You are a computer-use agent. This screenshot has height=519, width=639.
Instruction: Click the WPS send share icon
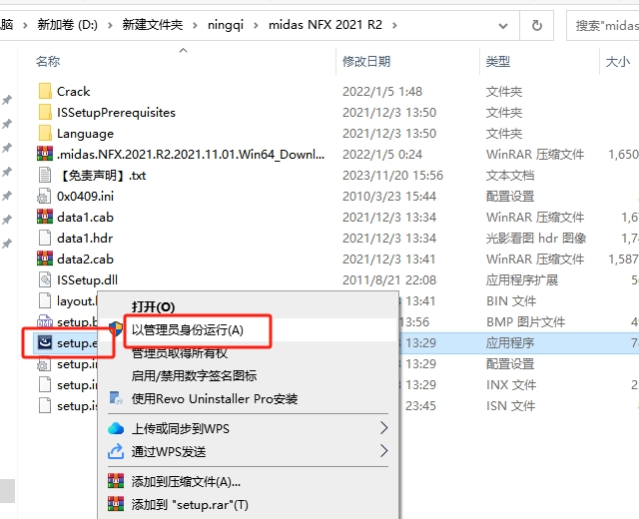pyautogui.click(x=116, y=451)
